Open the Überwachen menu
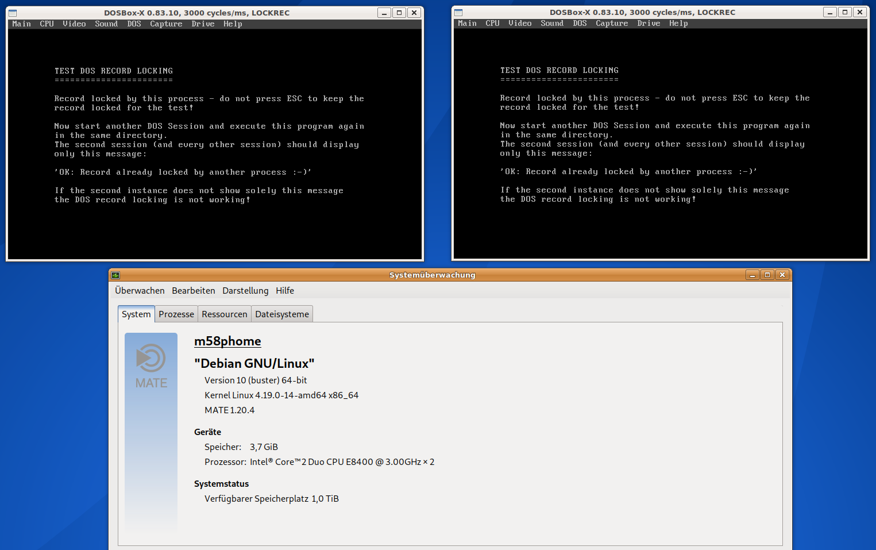This screenshot has width=876, height=550. [x=140, y=291]
